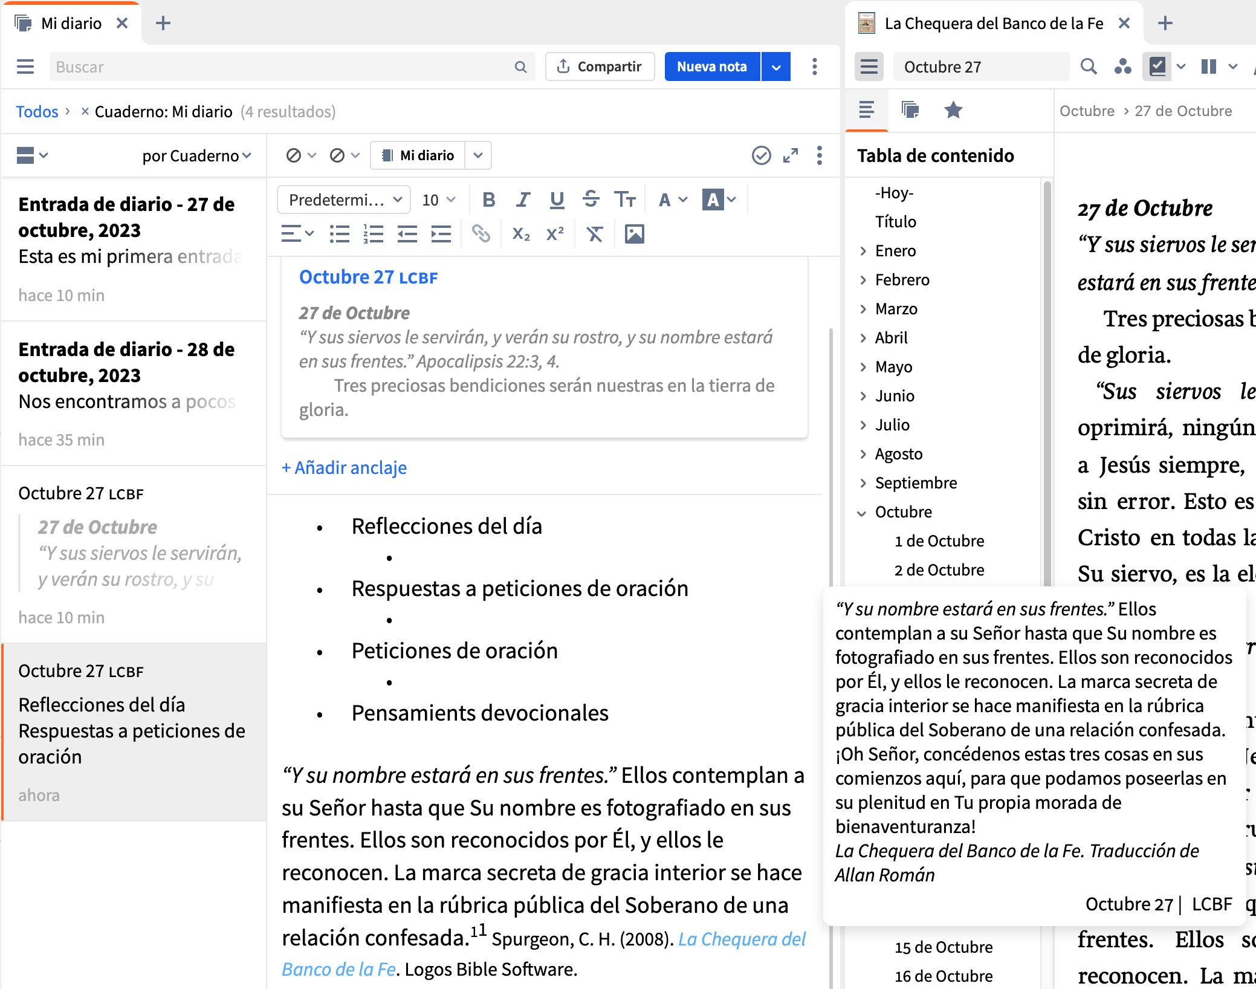Search inside La Chequera book
The image size is (1256, 989).
point(1089,66)
